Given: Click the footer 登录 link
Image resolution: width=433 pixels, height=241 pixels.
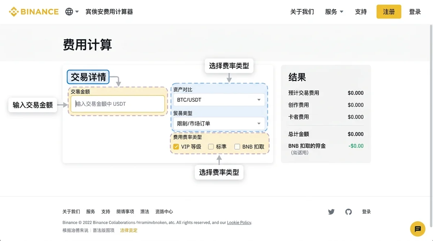Looking at the screenshot, I should coord(367,212).
